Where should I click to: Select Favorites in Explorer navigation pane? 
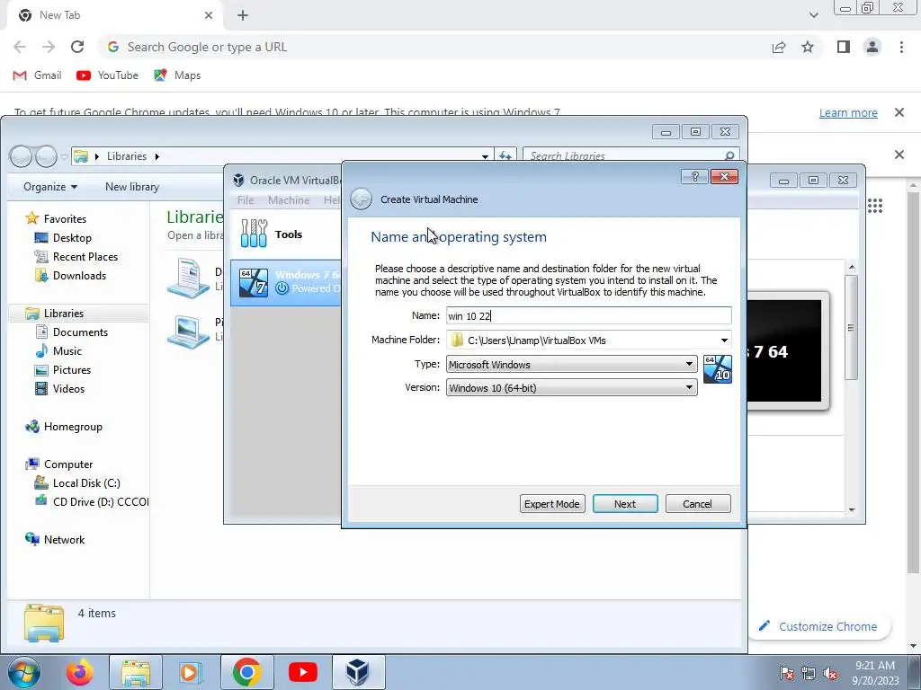click(65, 219)
